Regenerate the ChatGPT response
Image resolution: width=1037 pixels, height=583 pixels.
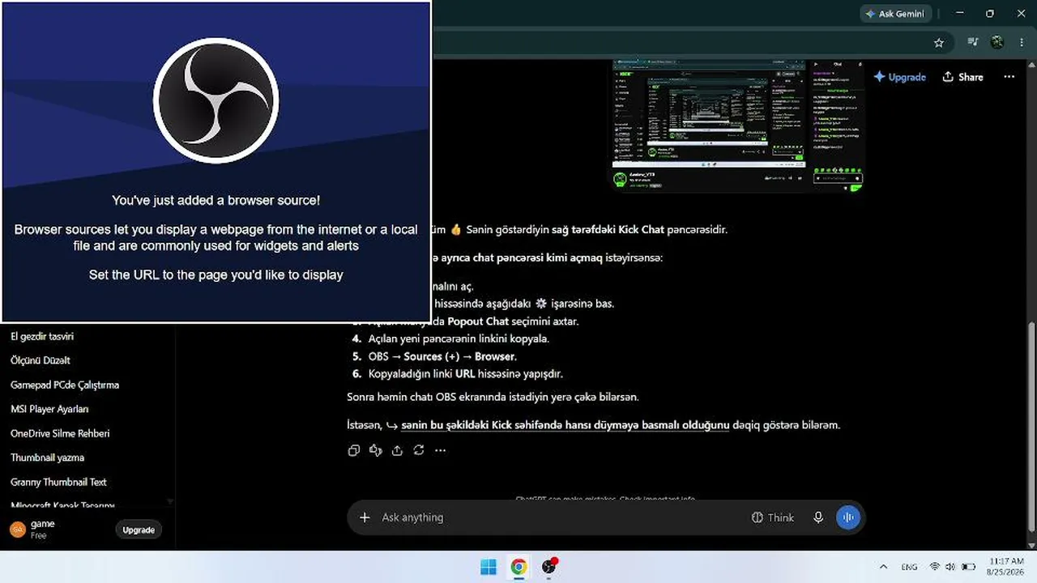click(419, 450)
